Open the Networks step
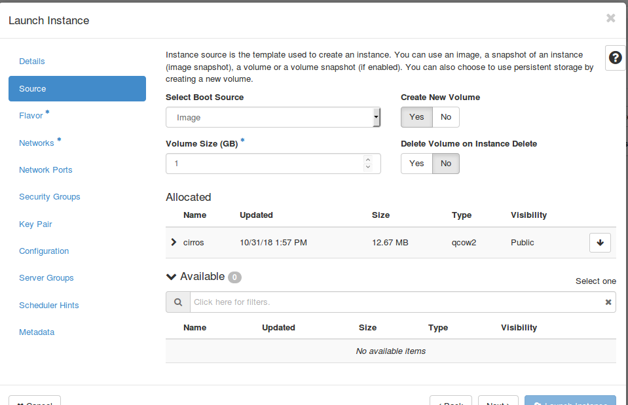This screenshot has width=628, height=405. (x=37, y=143)
